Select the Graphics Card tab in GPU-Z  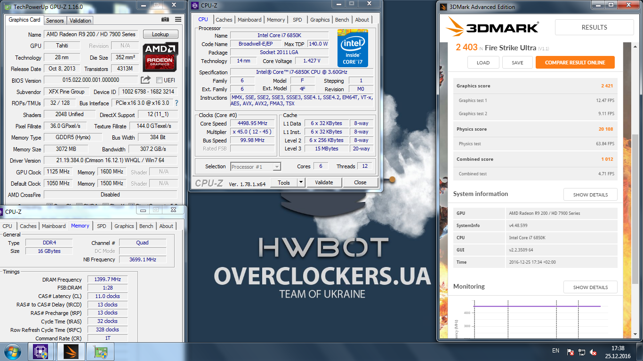(24, 20)
